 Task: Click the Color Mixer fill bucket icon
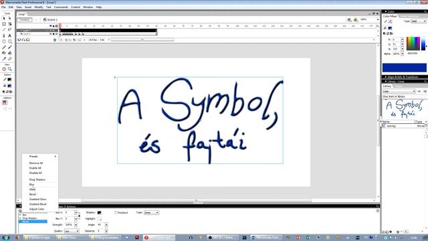tap(385, 28)
